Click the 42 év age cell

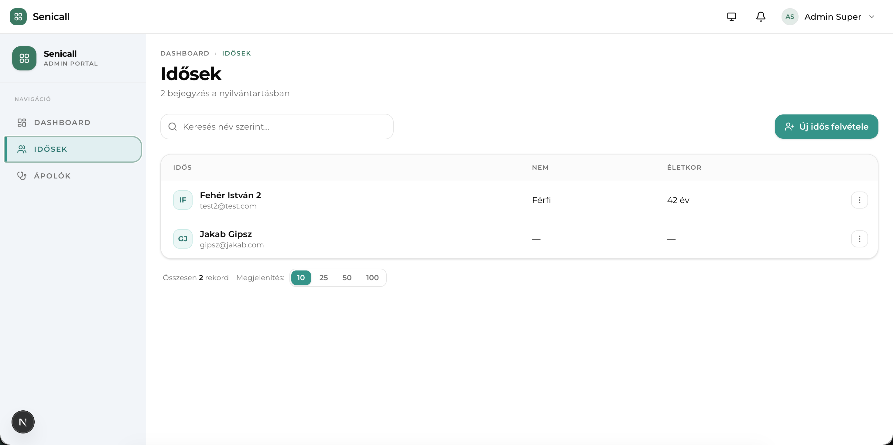(x=678, y=200)
